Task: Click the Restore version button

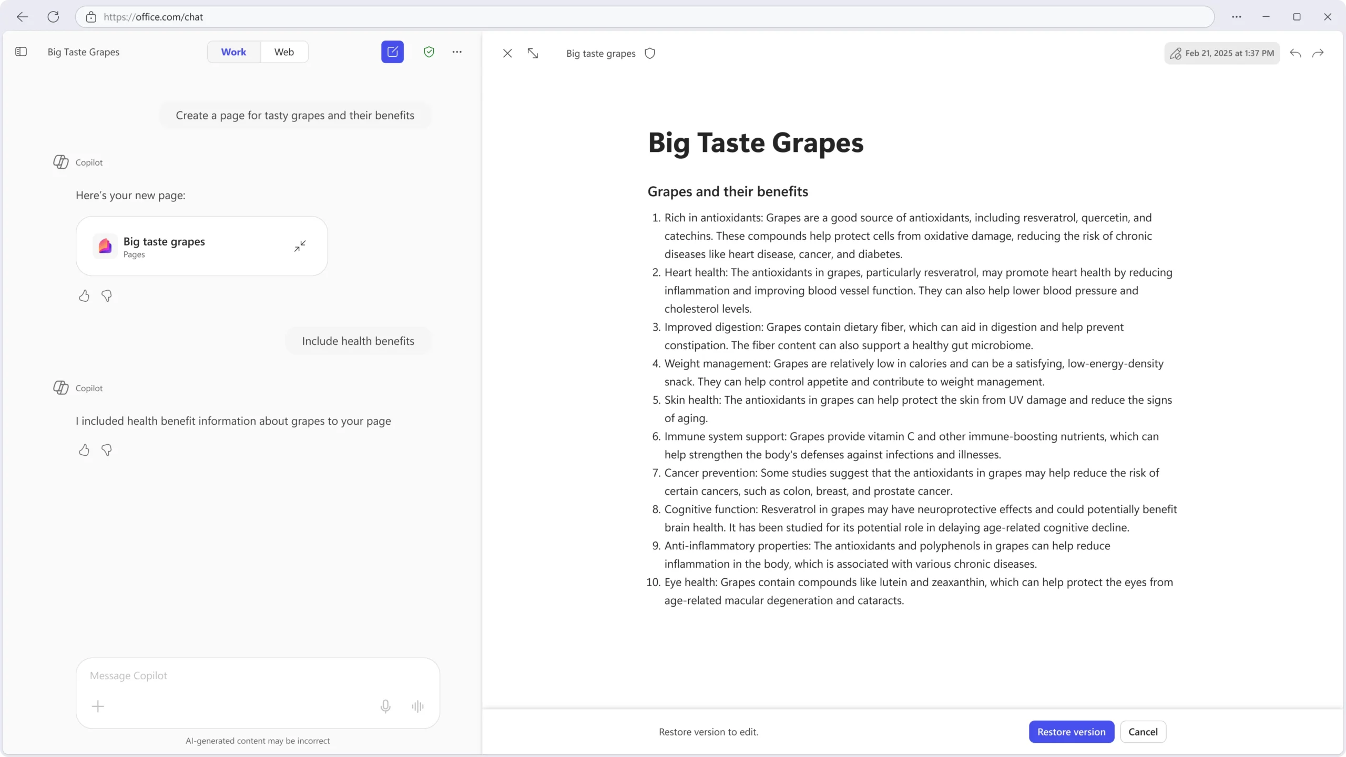Action: [1071, 732]
